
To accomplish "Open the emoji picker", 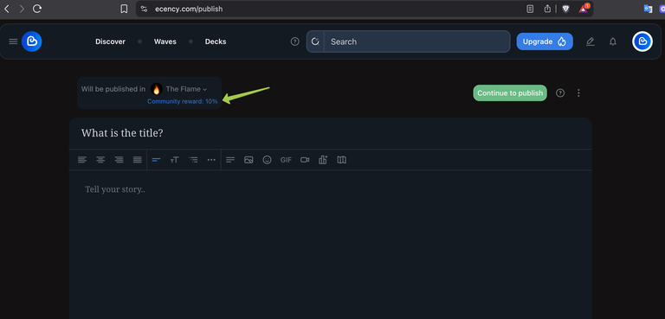I will pyautogui.click(x=267, y=160).
